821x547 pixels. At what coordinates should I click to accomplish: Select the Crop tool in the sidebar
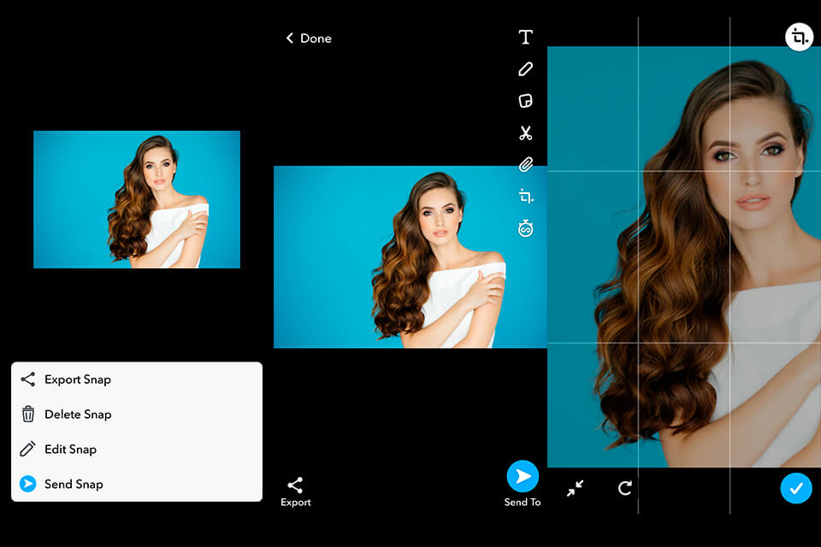point(524,196)
